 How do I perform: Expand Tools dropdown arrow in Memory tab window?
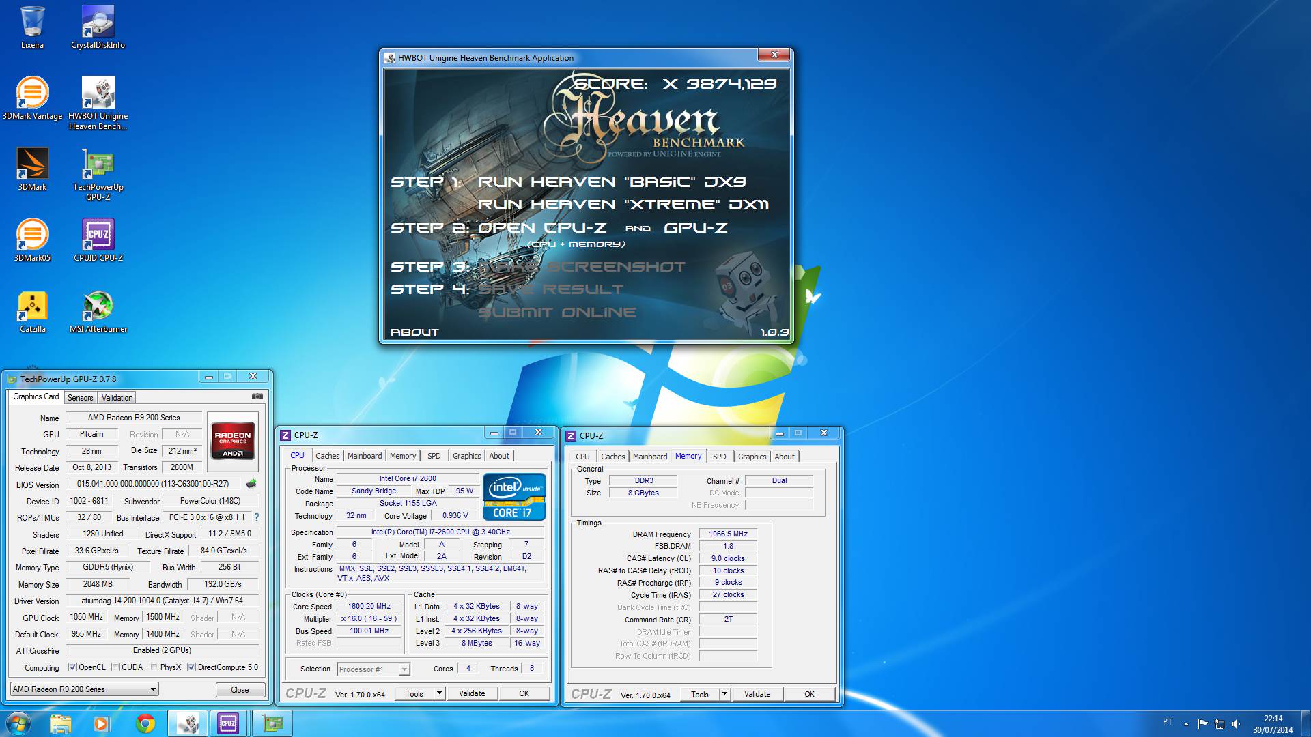click(724, 694)
